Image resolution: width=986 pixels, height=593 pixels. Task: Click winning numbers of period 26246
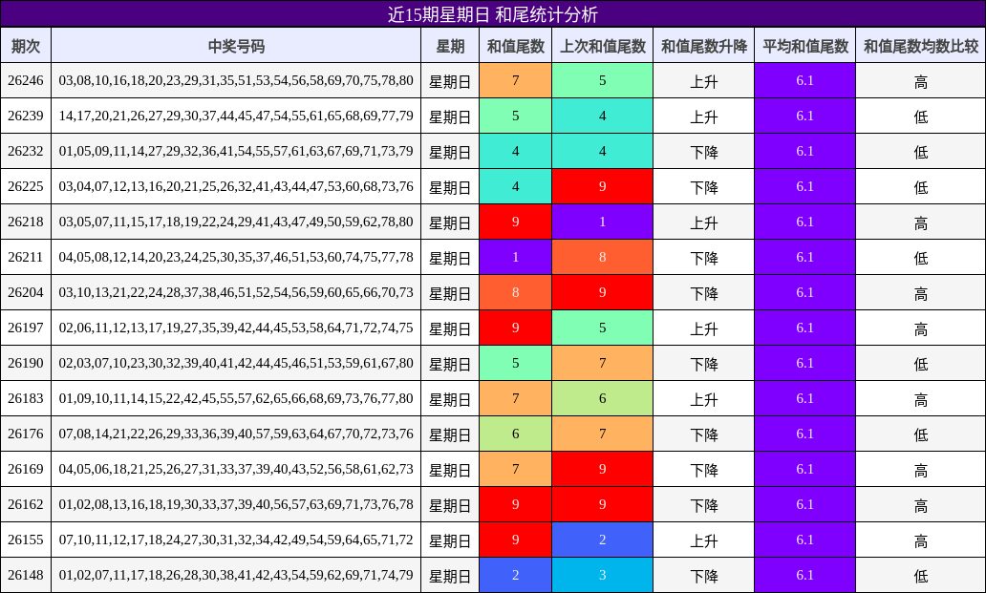(x=236, y=80)
